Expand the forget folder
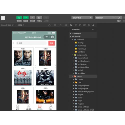This screenshot has width=125, height=125. click(83, 94)
